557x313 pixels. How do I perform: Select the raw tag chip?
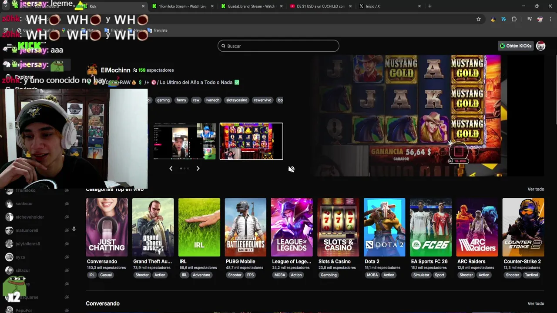coord(196,100)
